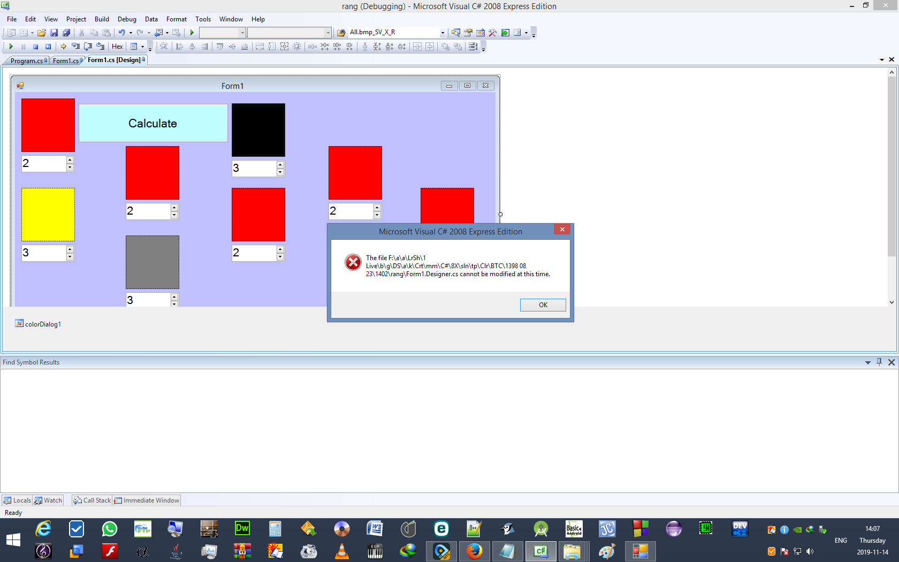Viewport: 899px width, 562px height.
Task: Click the Align to Grid layout icon
Action: coord(164,47)
